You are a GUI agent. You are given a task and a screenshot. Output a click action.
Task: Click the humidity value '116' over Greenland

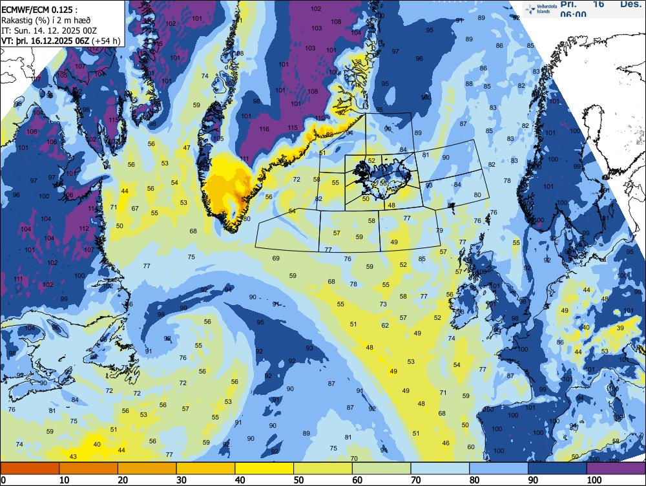(x=264, y=129)
